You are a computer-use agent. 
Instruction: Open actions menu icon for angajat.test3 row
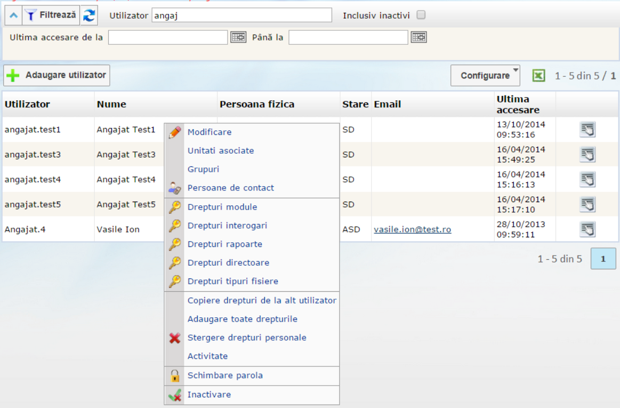click(x=587, y=155)
